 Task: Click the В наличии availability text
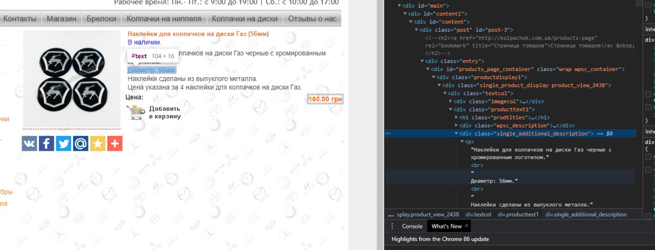coord(145,42)
